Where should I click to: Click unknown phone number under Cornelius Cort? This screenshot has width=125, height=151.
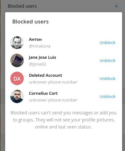[x=53, y=100]
